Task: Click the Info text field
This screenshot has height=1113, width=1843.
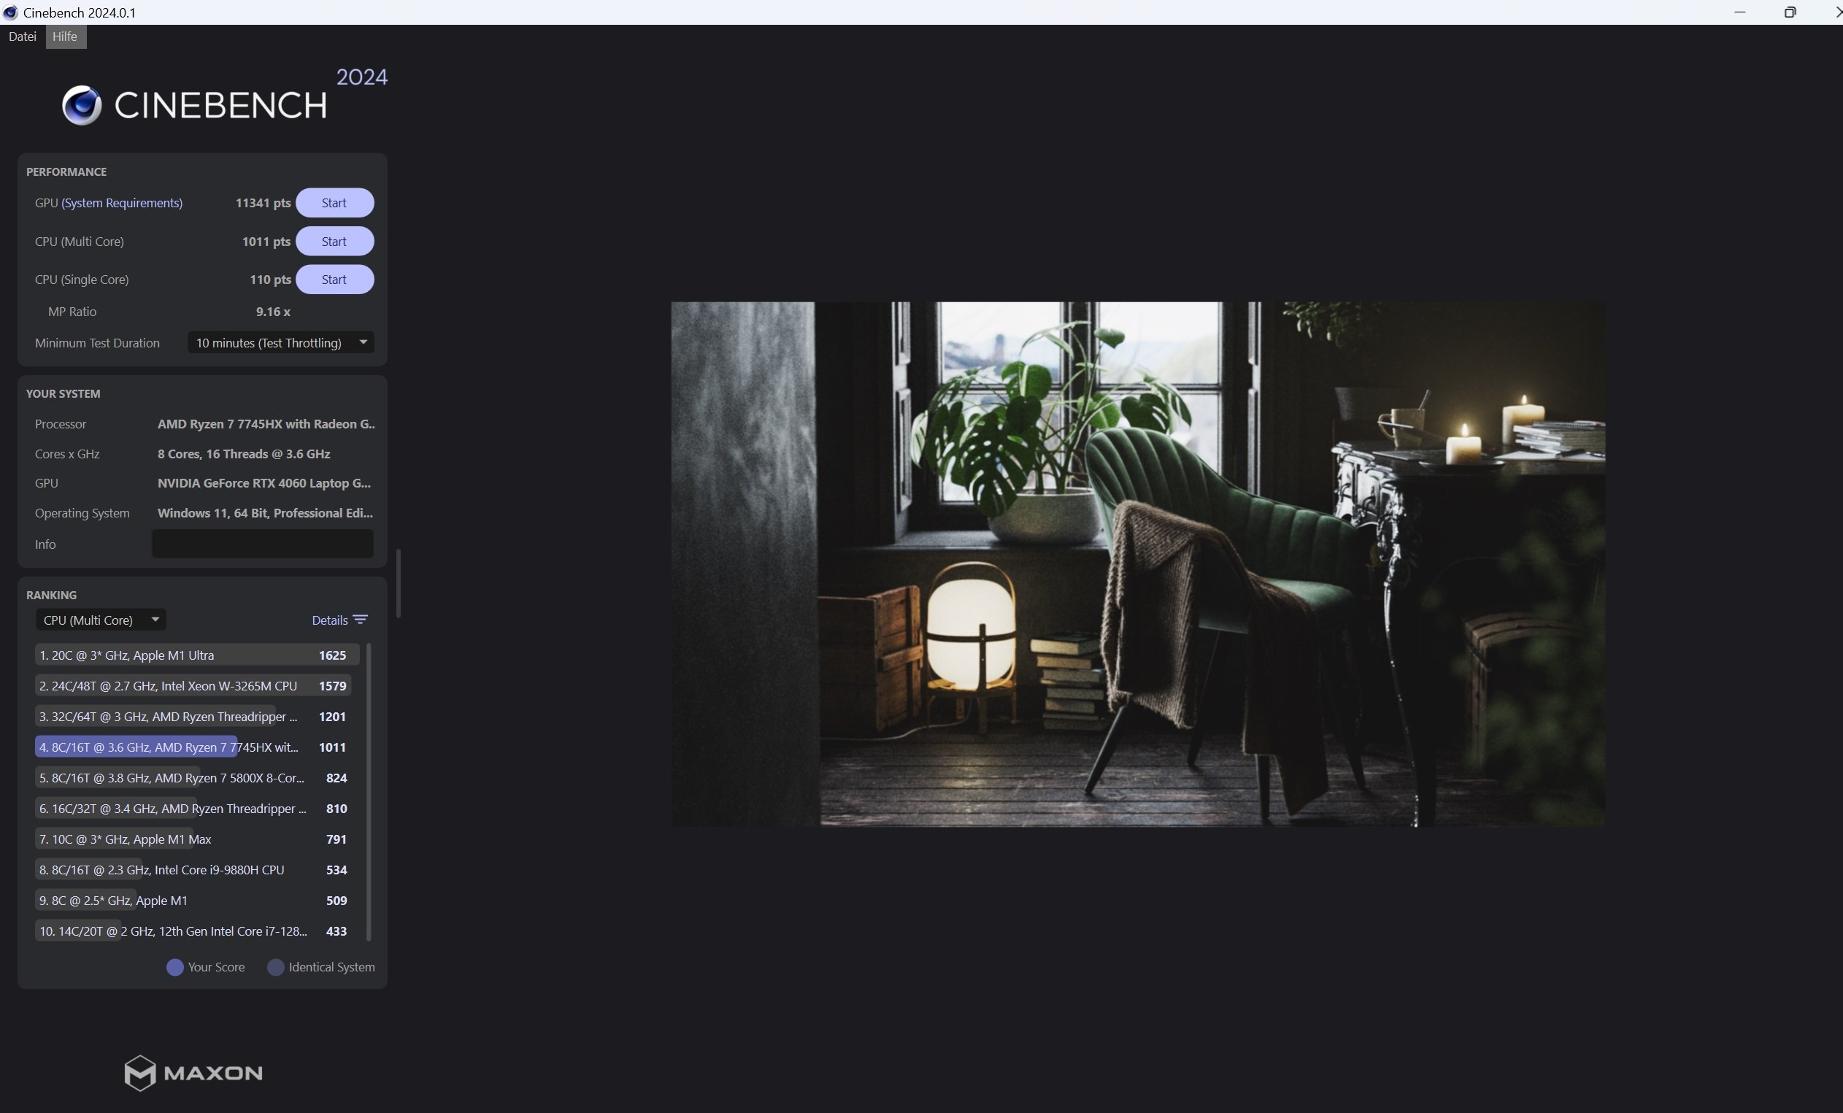Action: coord(263,544)
